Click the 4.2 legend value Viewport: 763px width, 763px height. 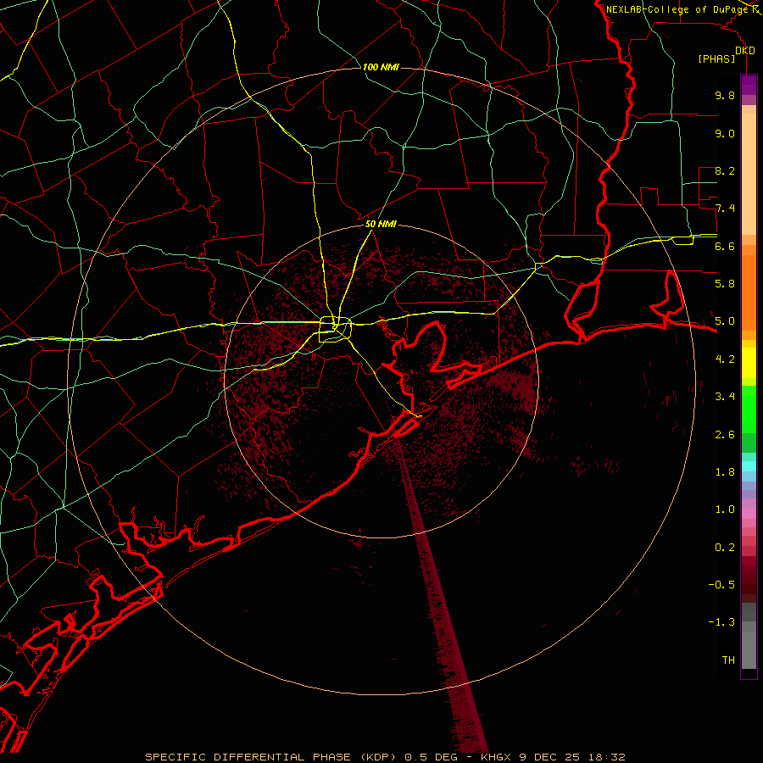click(725, 359)
